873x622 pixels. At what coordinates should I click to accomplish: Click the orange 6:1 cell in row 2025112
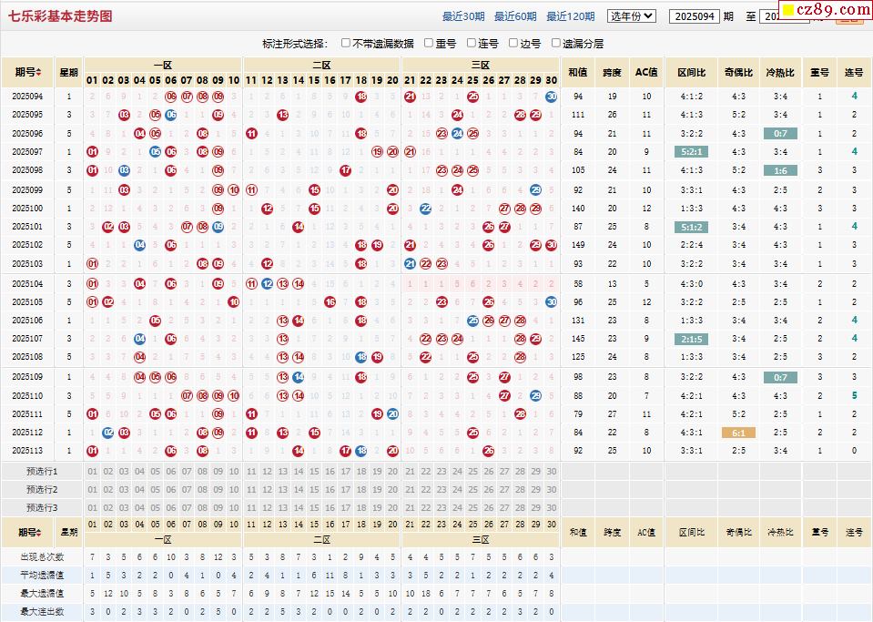pyautogui.click(x=738, y=433)
